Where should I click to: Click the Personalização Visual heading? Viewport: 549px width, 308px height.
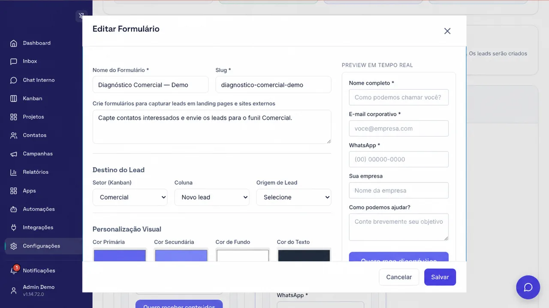click(127, 229)
